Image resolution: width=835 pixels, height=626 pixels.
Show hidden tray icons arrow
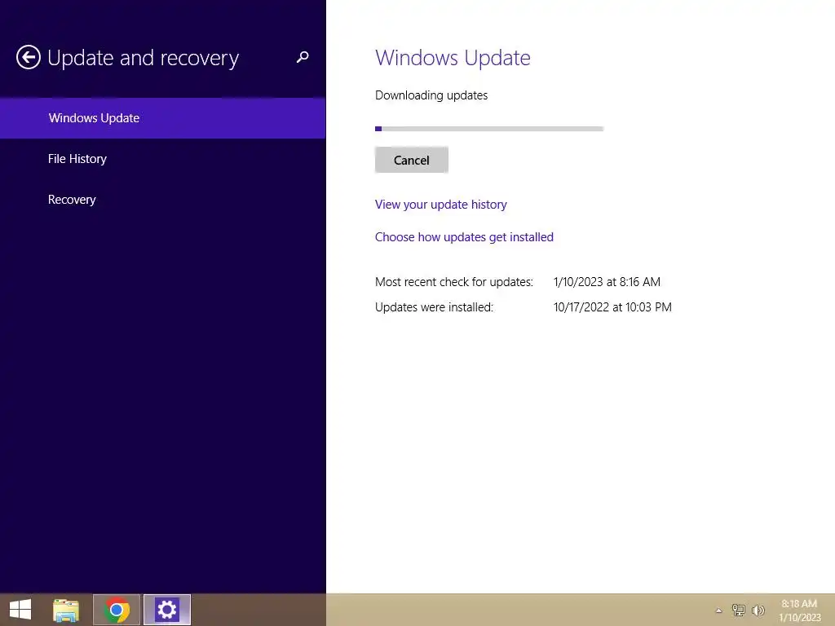(718, 611)
